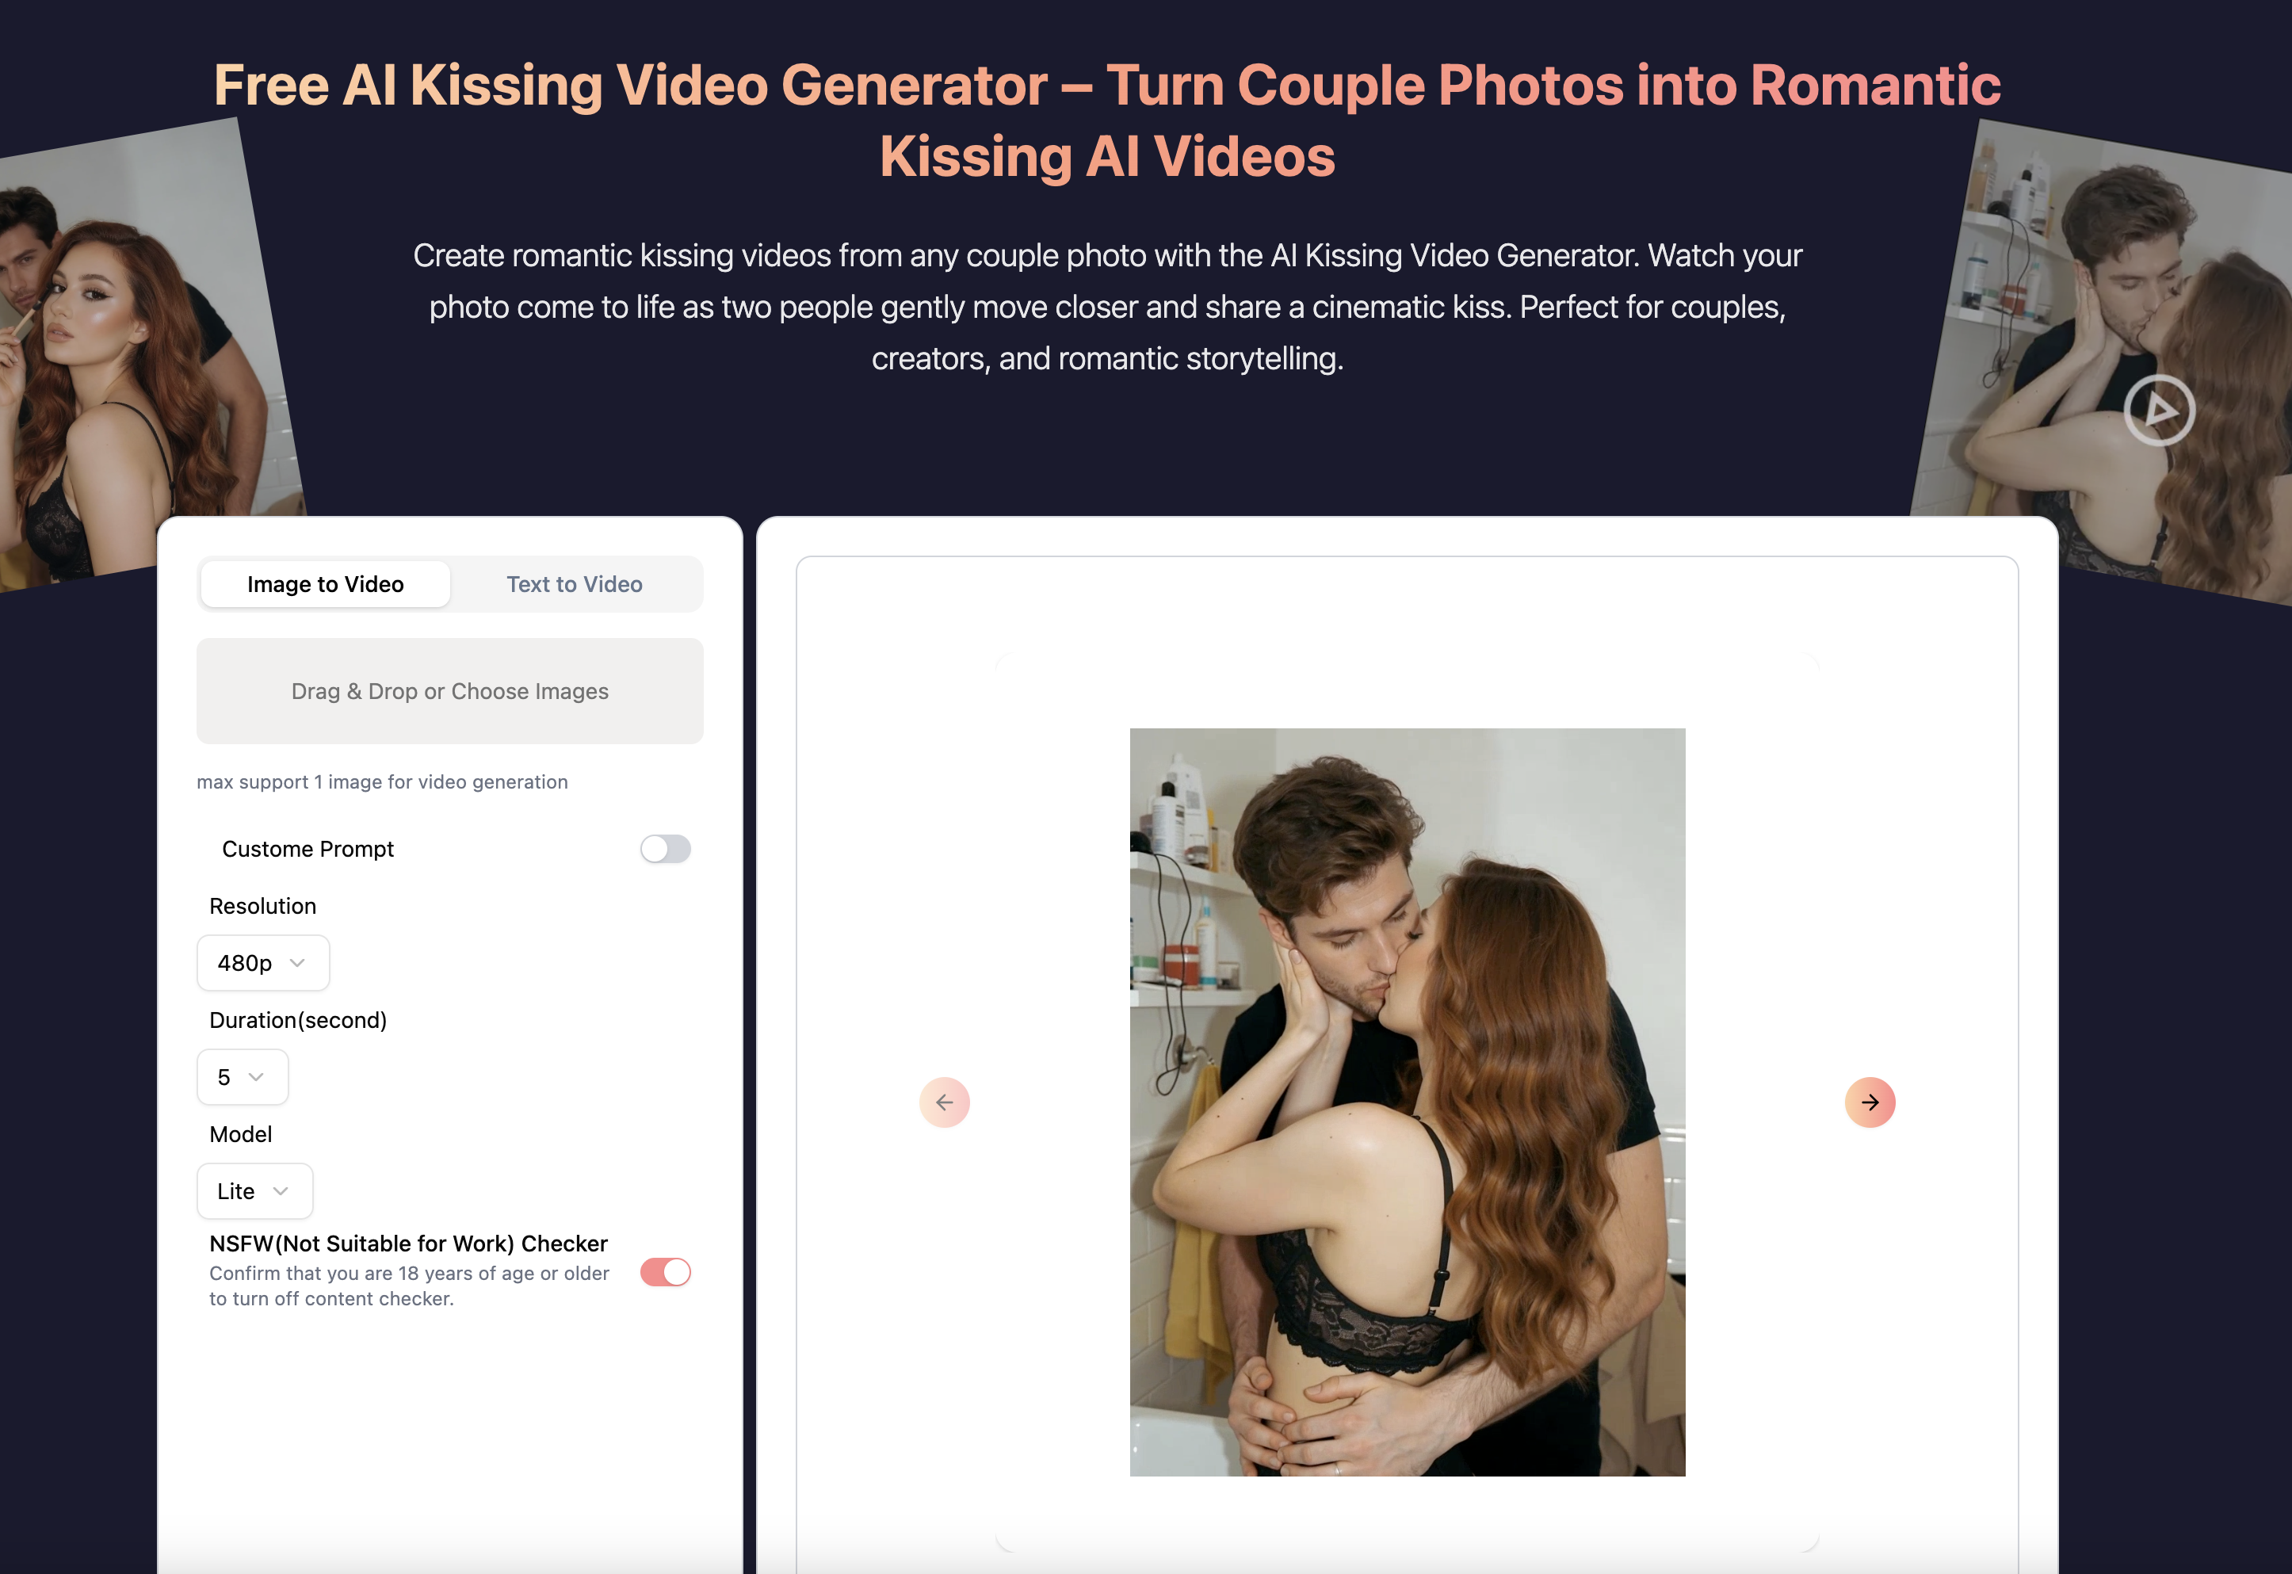Click the play icon on the right banner video
Viewport: 2292px width, 1574px height.
(2159, 411)
